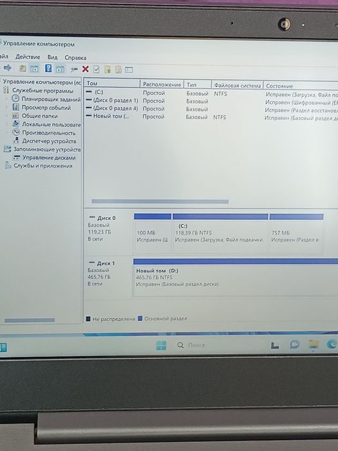This screenshot has height=451, width=338.
Task: Select Управление дисками in tree
Action: pos(49,158)
